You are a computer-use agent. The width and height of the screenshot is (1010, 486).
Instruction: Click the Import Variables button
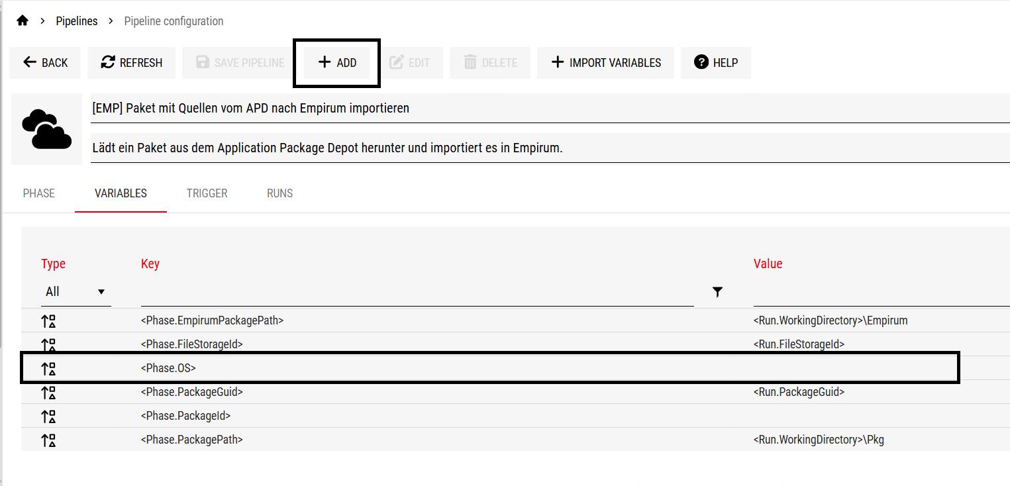tap(605, 63)
